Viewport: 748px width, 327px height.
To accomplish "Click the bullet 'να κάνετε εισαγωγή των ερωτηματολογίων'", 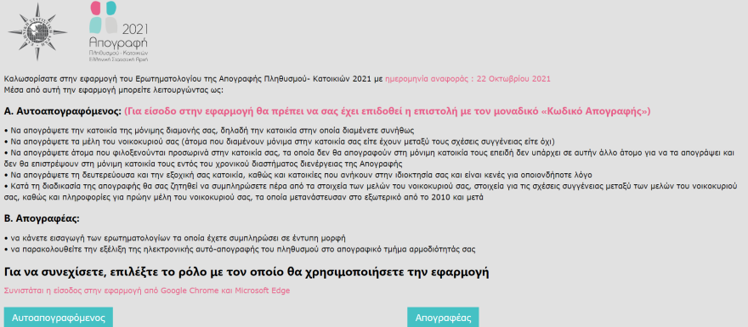I will click(x=174, y=237).
